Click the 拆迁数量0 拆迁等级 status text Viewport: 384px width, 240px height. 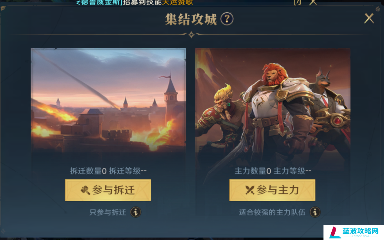pos(108,171)
